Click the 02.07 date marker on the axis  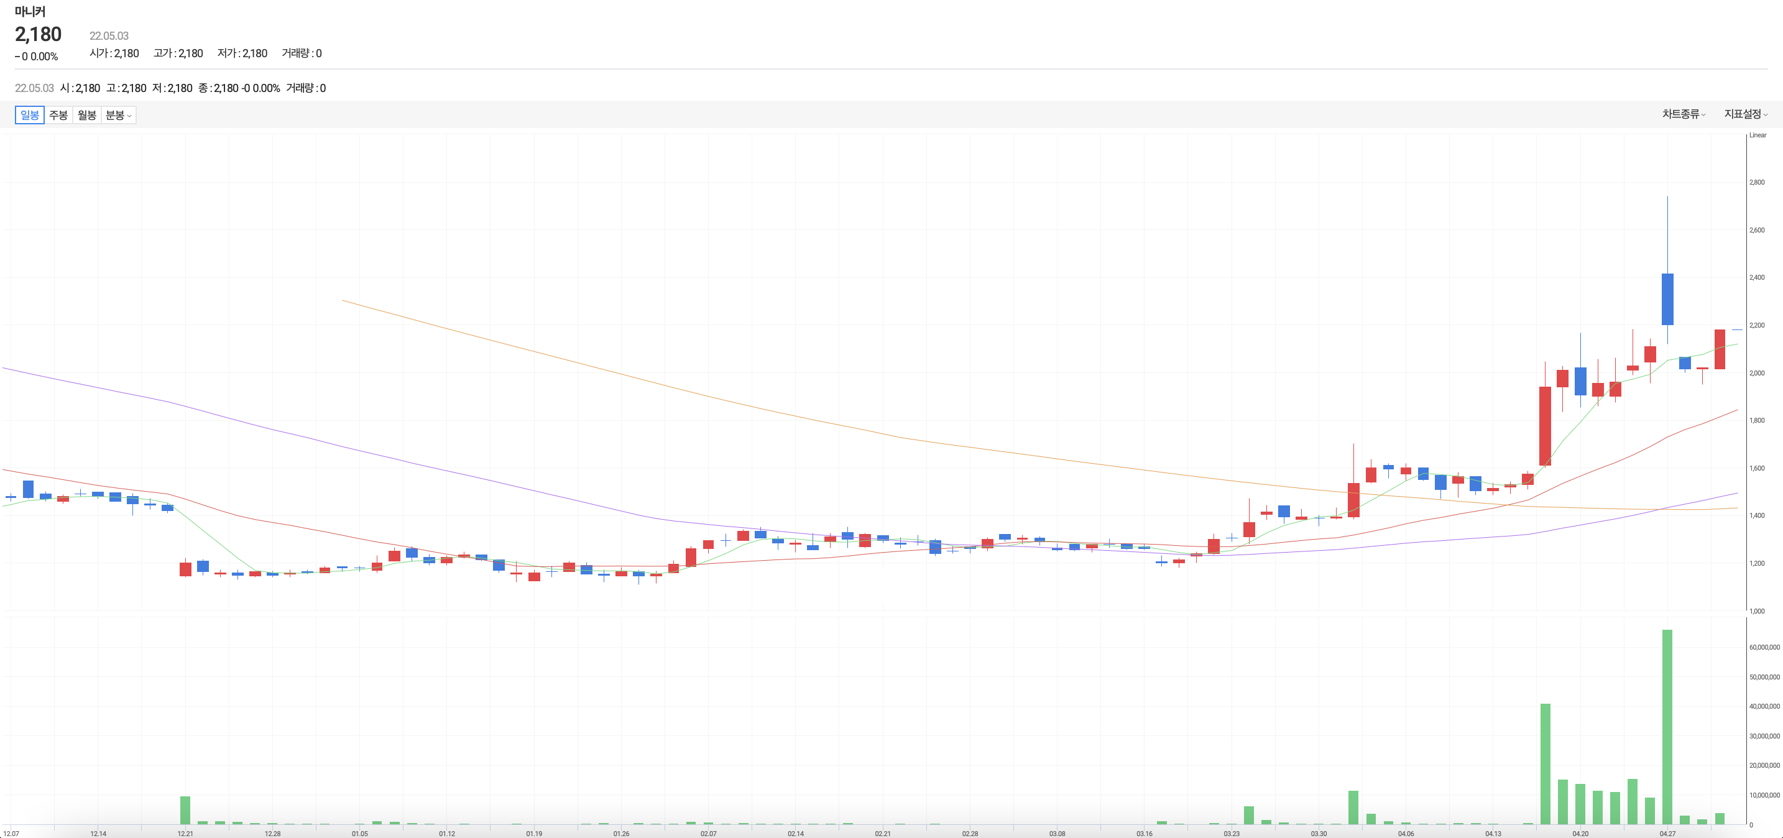point(708,833)
